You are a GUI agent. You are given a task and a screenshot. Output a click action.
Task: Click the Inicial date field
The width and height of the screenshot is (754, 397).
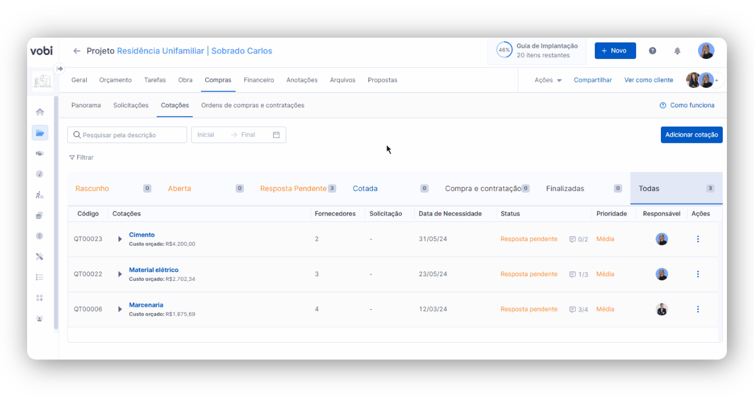pyautogui.click(x=206, y=135)
